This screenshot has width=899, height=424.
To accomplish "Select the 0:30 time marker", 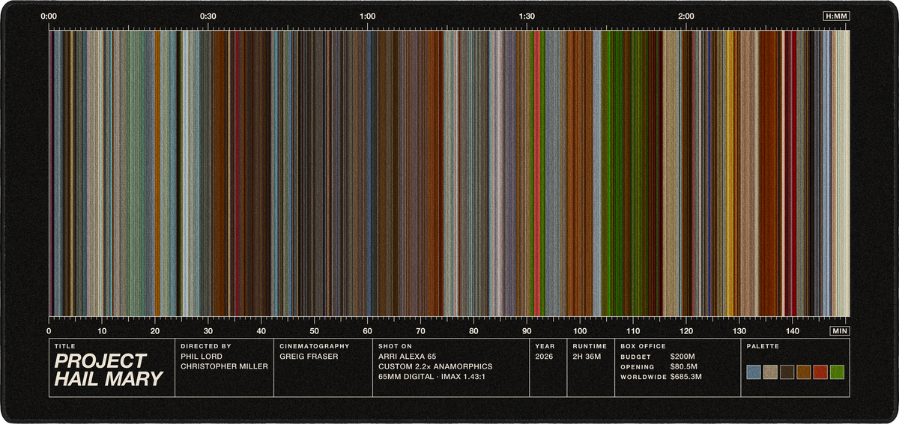I will click(208, 16).
